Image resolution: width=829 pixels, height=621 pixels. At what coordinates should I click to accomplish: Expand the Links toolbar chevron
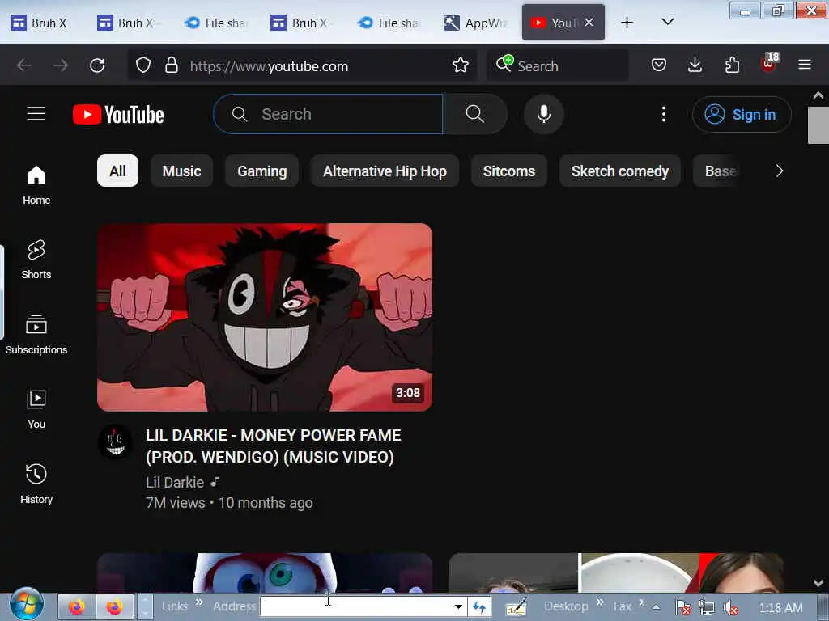tap(199, 602)
